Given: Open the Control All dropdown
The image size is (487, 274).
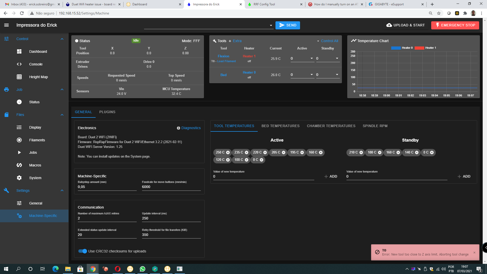Looking at the screenshot, I should coord(327,41).
